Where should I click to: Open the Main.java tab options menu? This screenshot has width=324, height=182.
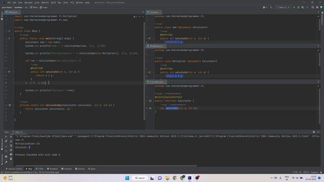(143, 12)
